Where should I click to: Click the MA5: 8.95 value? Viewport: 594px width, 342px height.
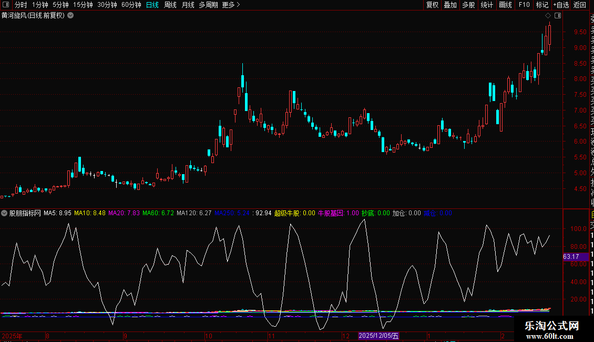pos(57,213)
